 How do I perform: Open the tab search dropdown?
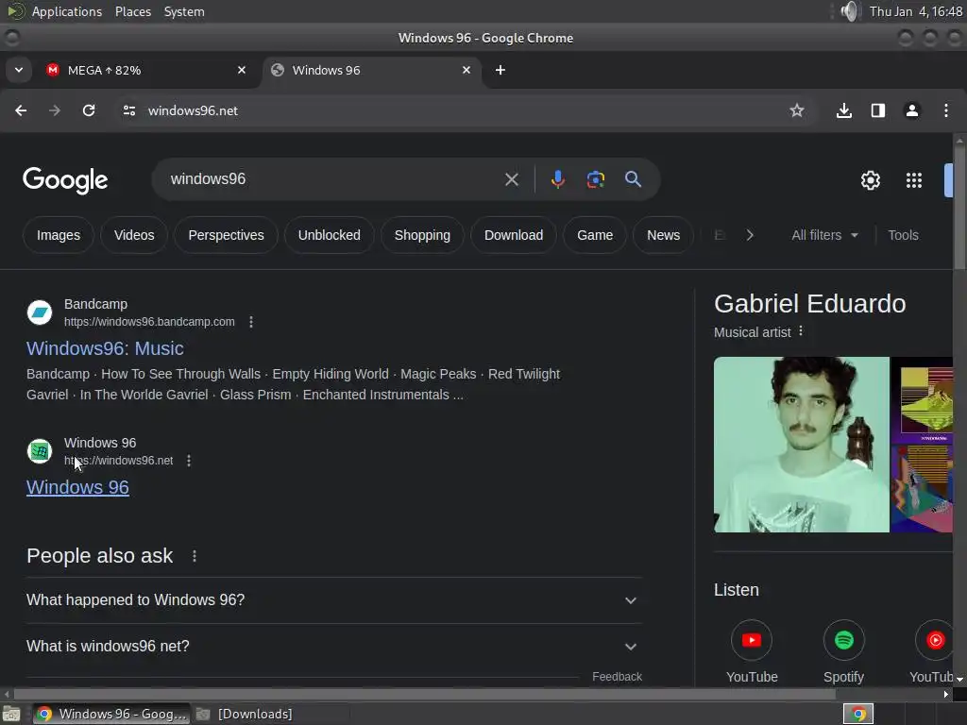click(x=19, y=70)
